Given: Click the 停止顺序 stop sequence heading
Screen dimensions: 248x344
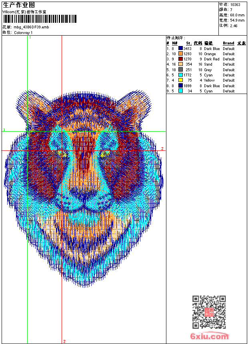Looking at the screenshot, I should point(176,38).
